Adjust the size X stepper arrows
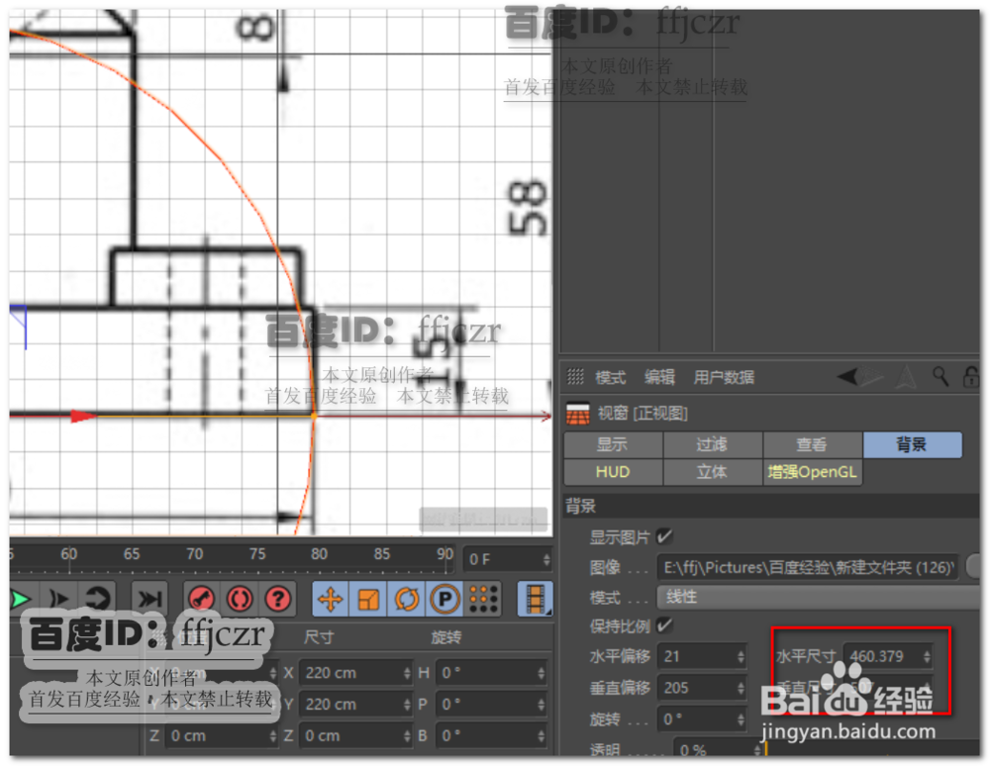The image size is (990, 766). pos(407,673)
